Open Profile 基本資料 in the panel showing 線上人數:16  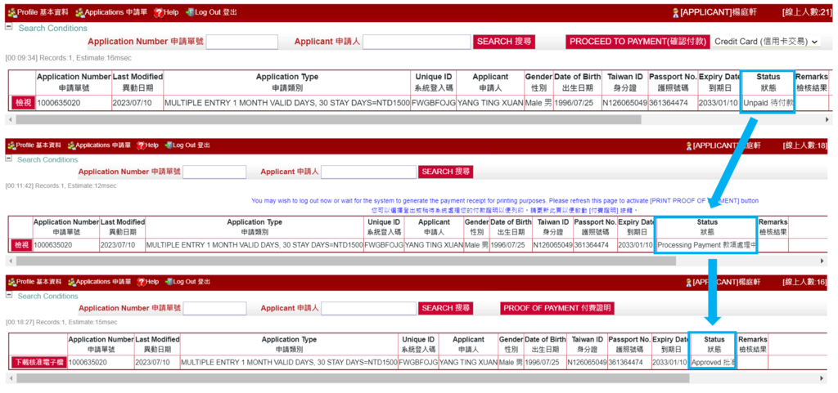pos(34,282)
